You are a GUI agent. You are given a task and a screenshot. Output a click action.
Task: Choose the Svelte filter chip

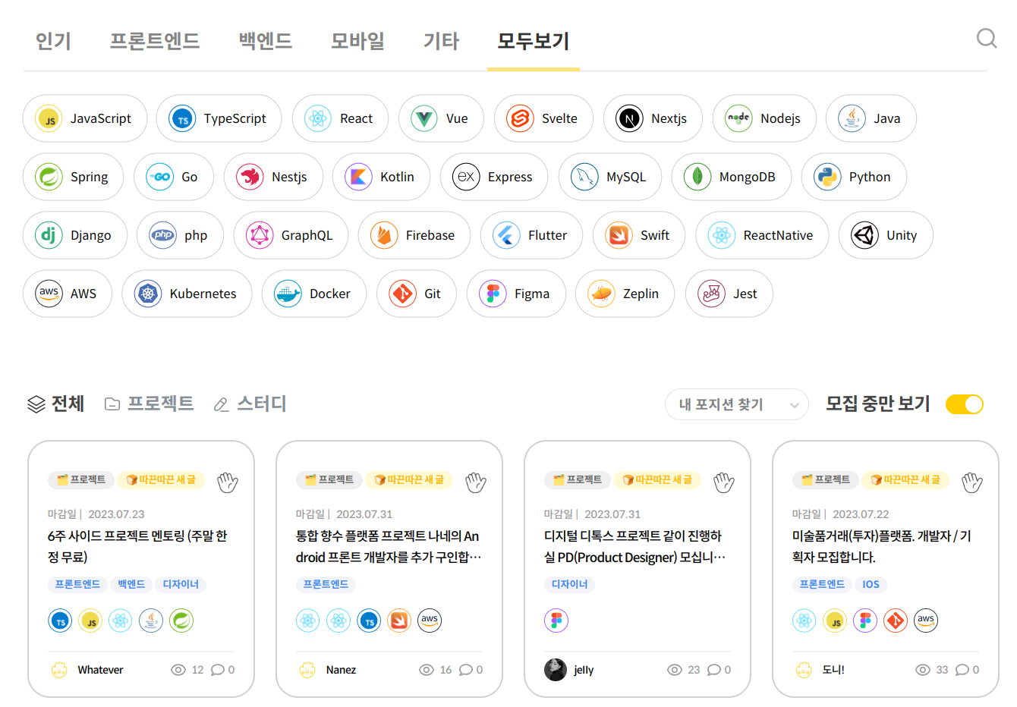coord(543,118)
